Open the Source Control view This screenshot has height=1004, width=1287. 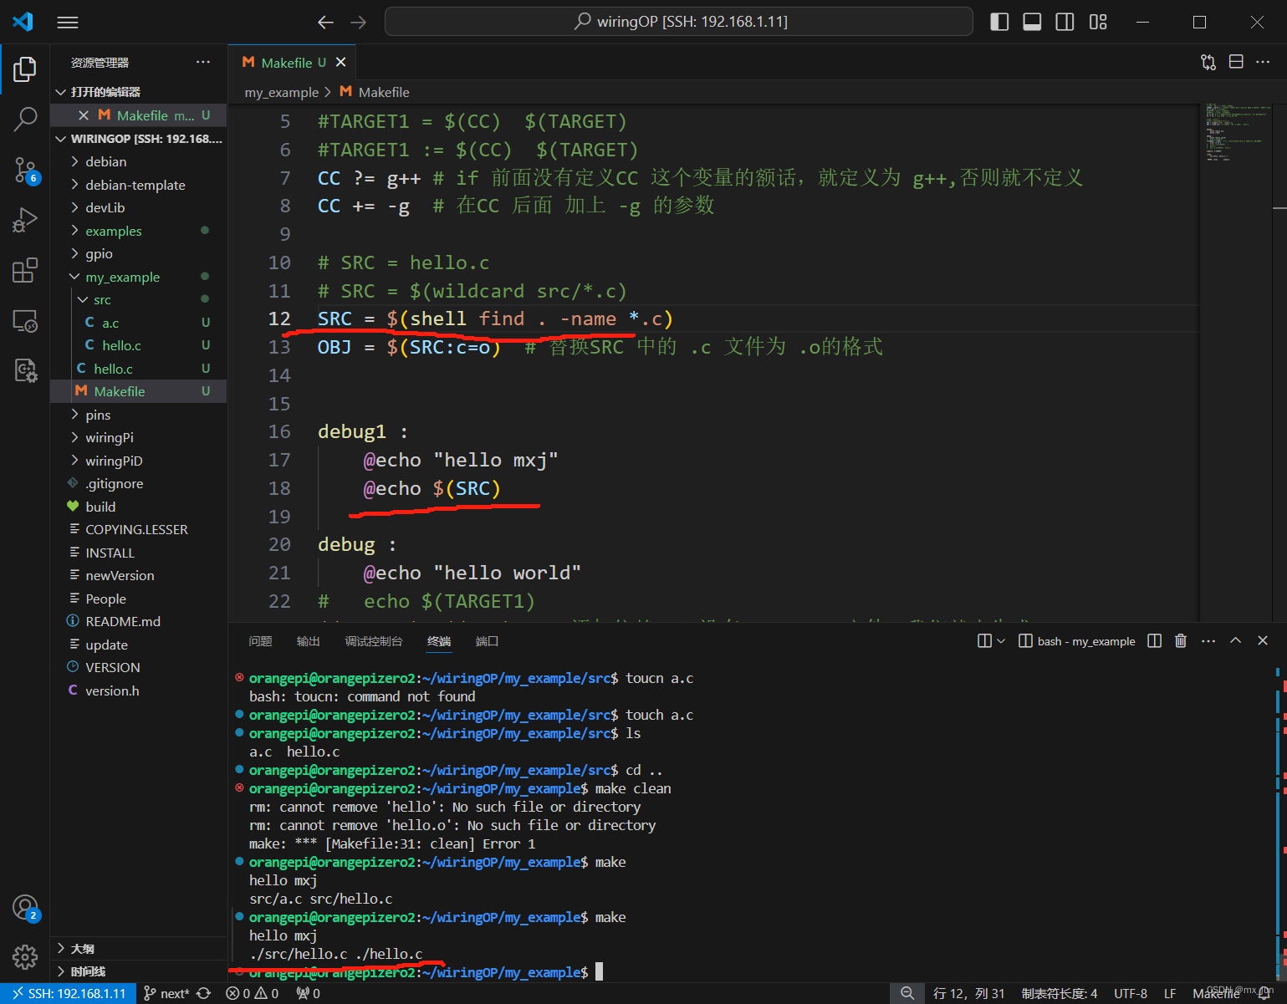(25, 171)
